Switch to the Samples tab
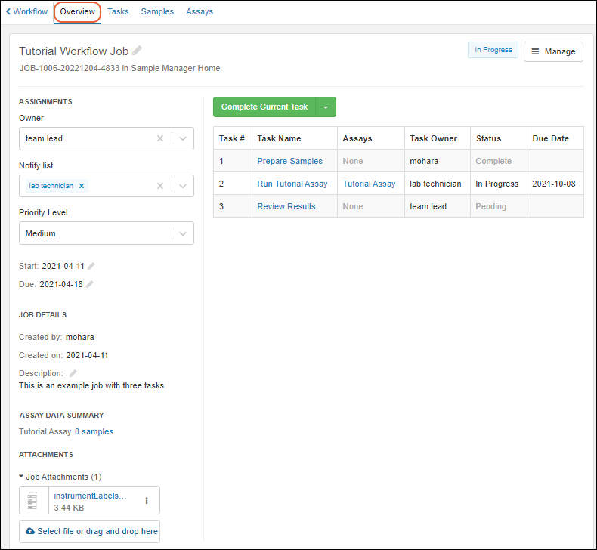The width and height of the screenshot is (597, 550). coord(157,11)
